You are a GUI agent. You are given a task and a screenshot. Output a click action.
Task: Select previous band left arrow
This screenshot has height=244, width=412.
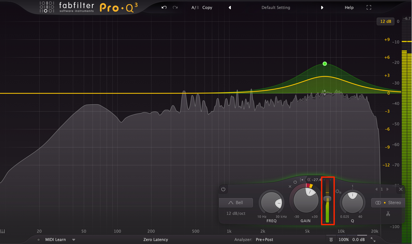pos(376,189)
